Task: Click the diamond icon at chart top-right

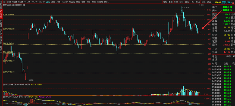Action: click(x=199, y=5)
